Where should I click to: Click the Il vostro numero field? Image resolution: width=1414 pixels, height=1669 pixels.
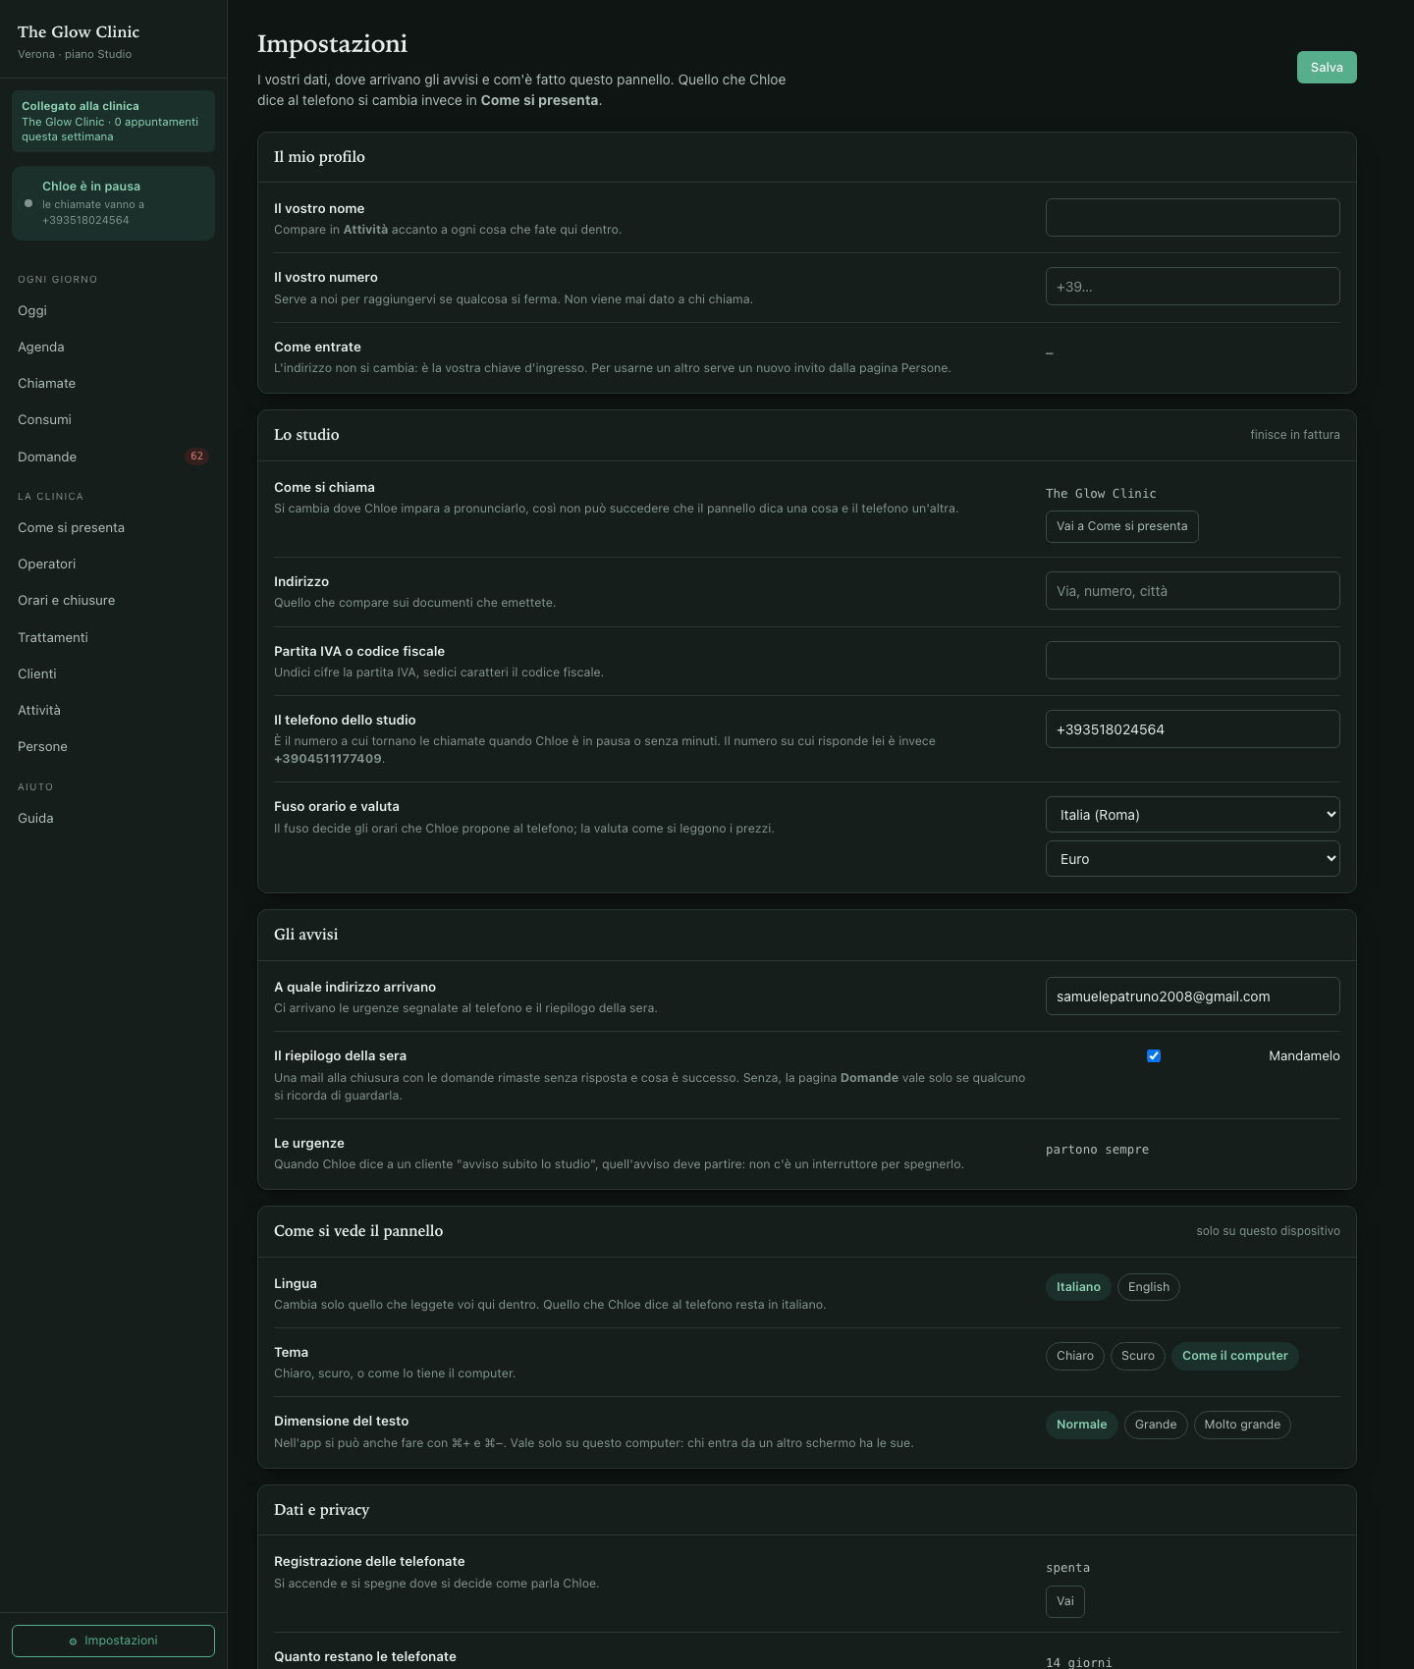(x=1193, y=287)
